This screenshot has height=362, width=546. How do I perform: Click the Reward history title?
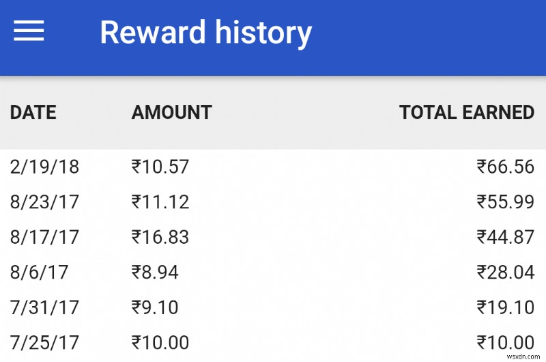tap(205, 32)
